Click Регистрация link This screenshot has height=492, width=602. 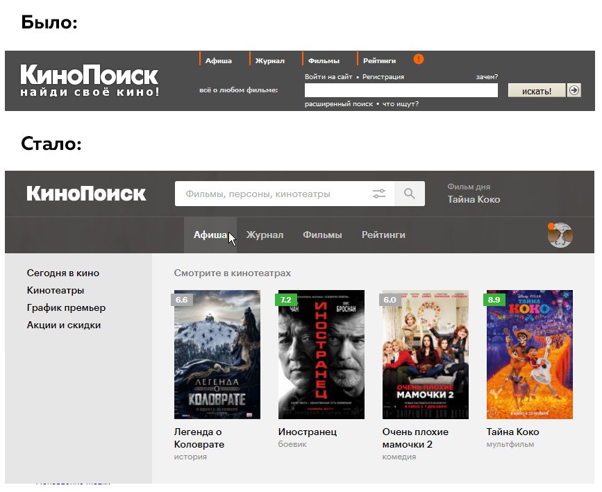383,77
